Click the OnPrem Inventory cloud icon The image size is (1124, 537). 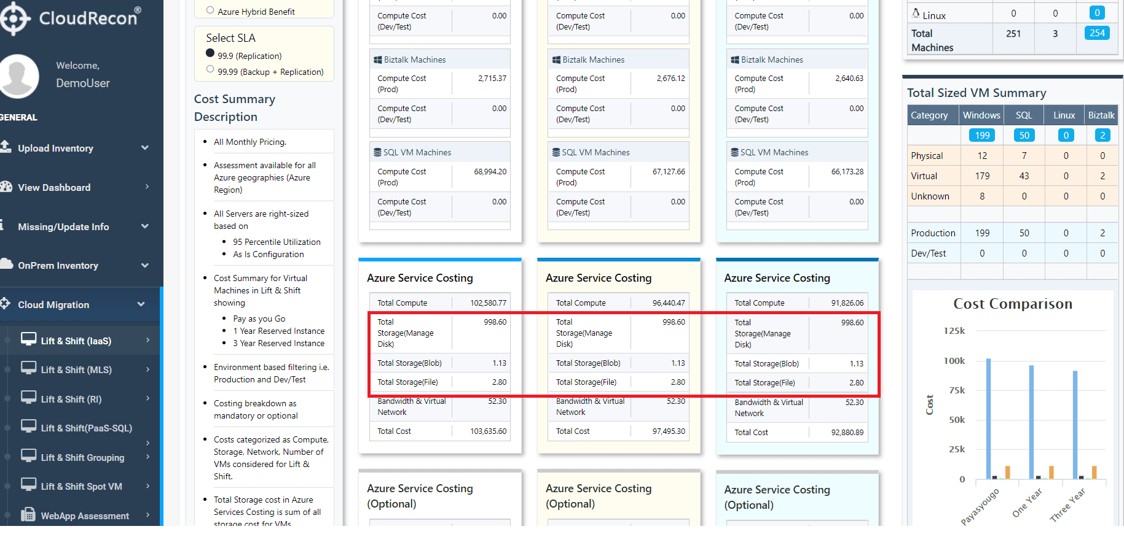[x=6, y=264]
